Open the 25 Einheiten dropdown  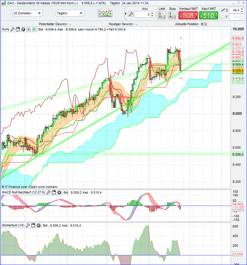pyautogui.click(x=27, y=13)
